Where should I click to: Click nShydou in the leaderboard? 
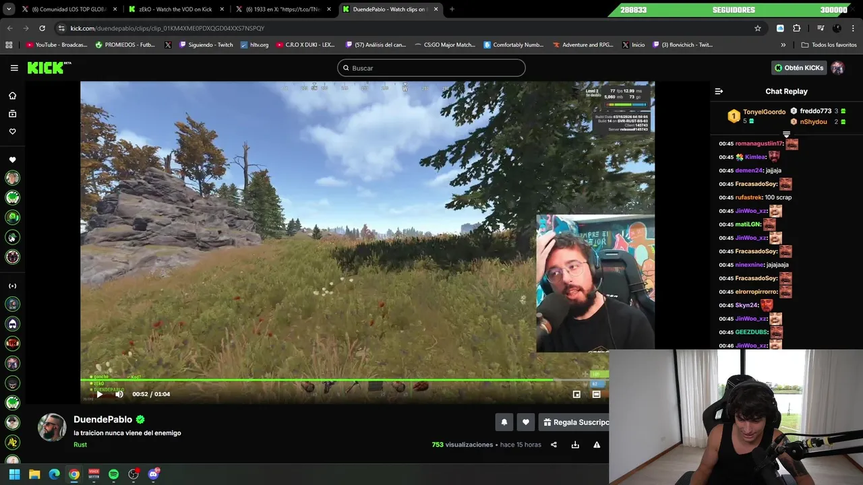click(813, 122)
